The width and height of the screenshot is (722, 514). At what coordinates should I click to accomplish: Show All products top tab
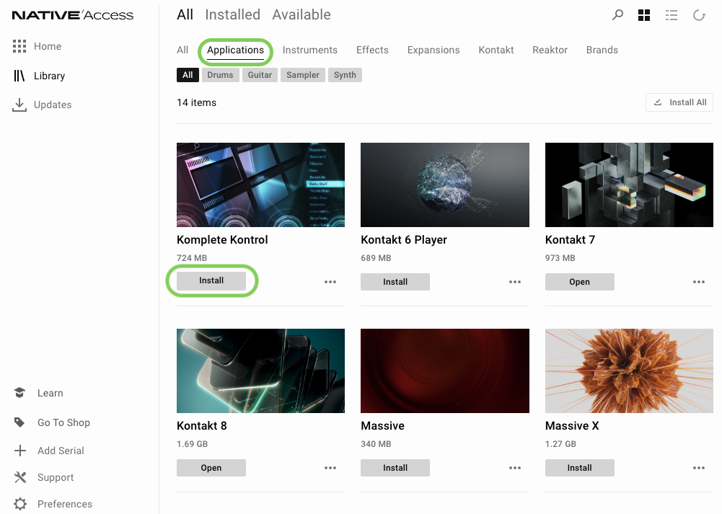point(185,14)
